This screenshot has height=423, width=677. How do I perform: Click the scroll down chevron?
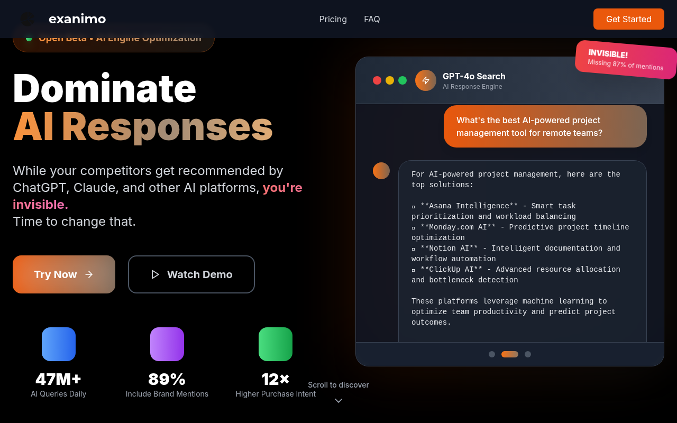tap(338, 401)
